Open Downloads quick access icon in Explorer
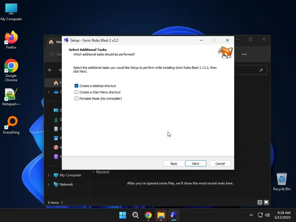Screen dimensions: 296x222 [56, 119]
